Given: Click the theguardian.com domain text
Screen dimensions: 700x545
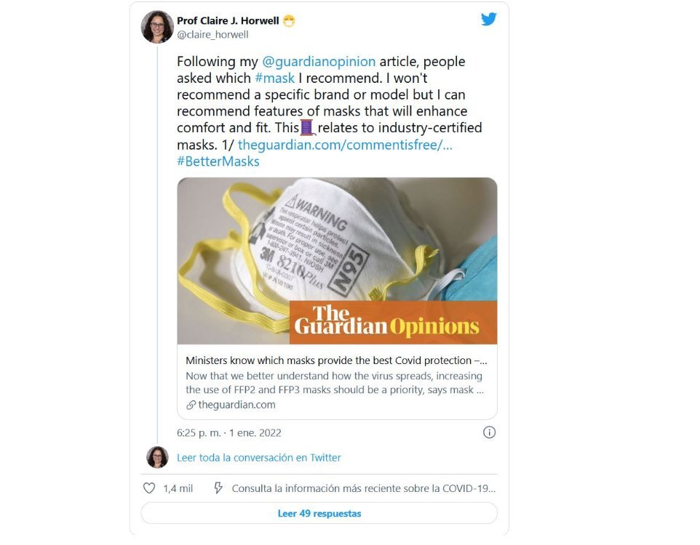Looking at the screenshot, I should [236, 405].
